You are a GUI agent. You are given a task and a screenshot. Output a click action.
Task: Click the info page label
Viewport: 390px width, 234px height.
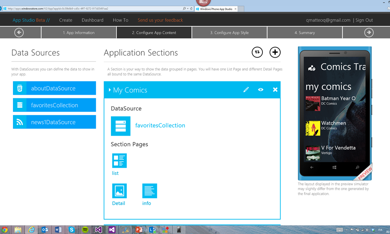[147, 203]
